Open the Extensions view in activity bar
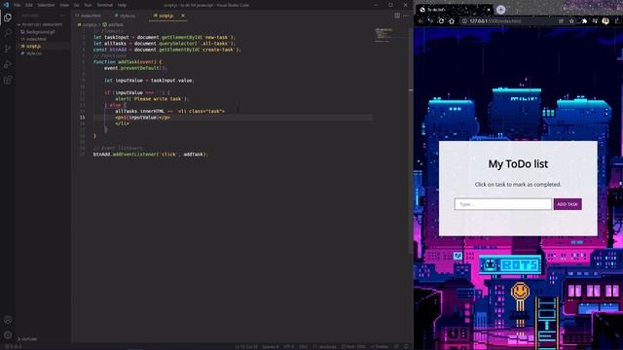The width and height of the screenshot is (623, 350). [8, 80]
